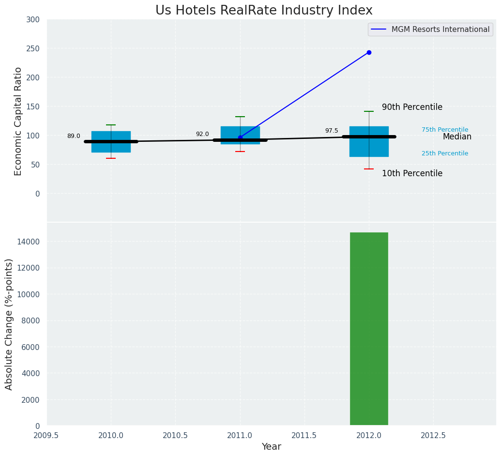Click the 97.5 median value label
Viewport: 501px width, 456px height.
tap(332, 131)
